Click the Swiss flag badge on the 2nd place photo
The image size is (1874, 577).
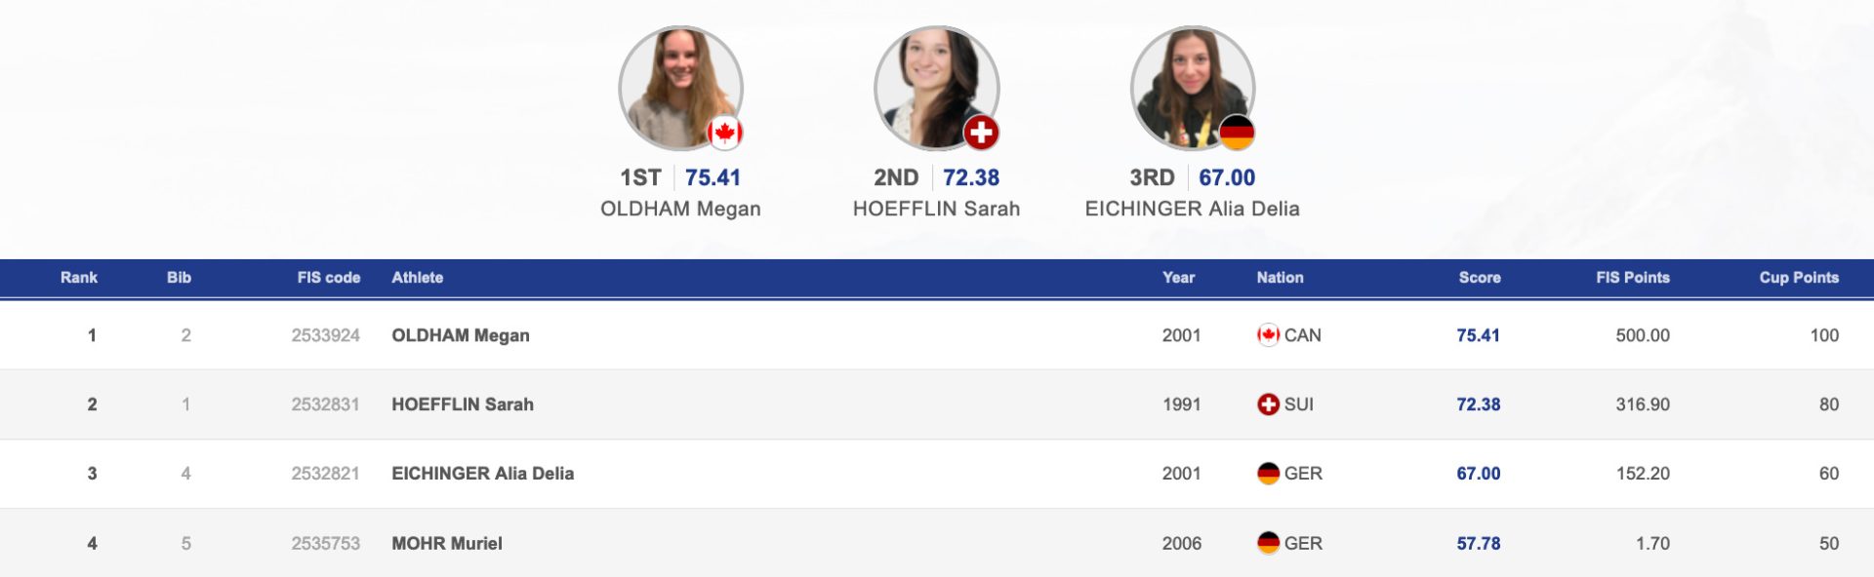[981, 133]
